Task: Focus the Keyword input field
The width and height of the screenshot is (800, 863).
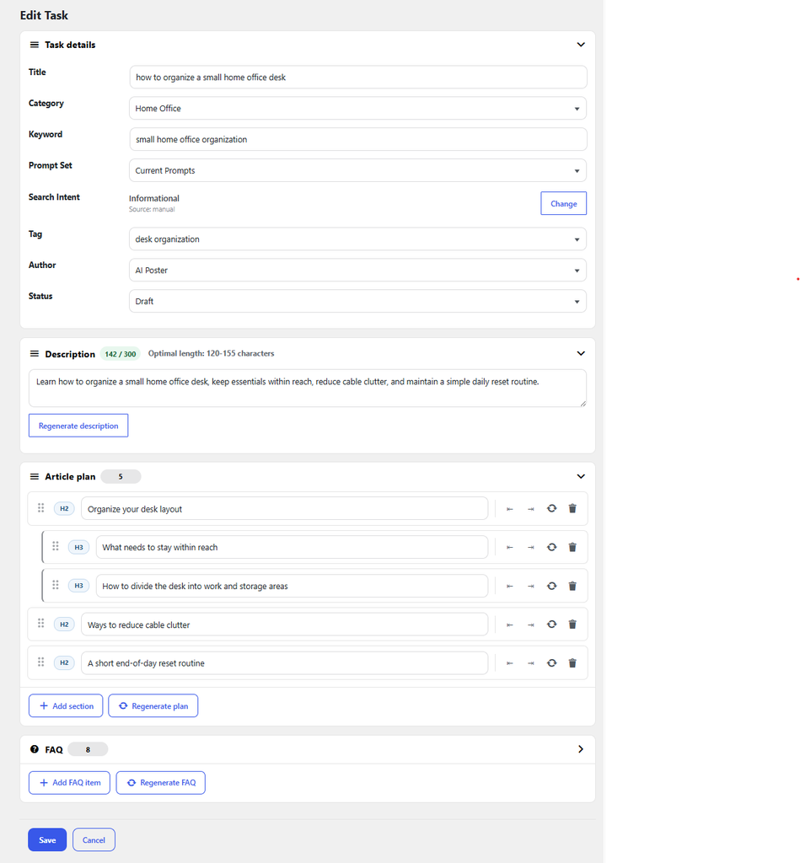Action: pyautogui.click(x=358, y=139)
